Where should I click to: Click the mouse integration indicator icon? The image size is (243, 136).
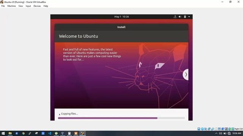coord(229,129)
